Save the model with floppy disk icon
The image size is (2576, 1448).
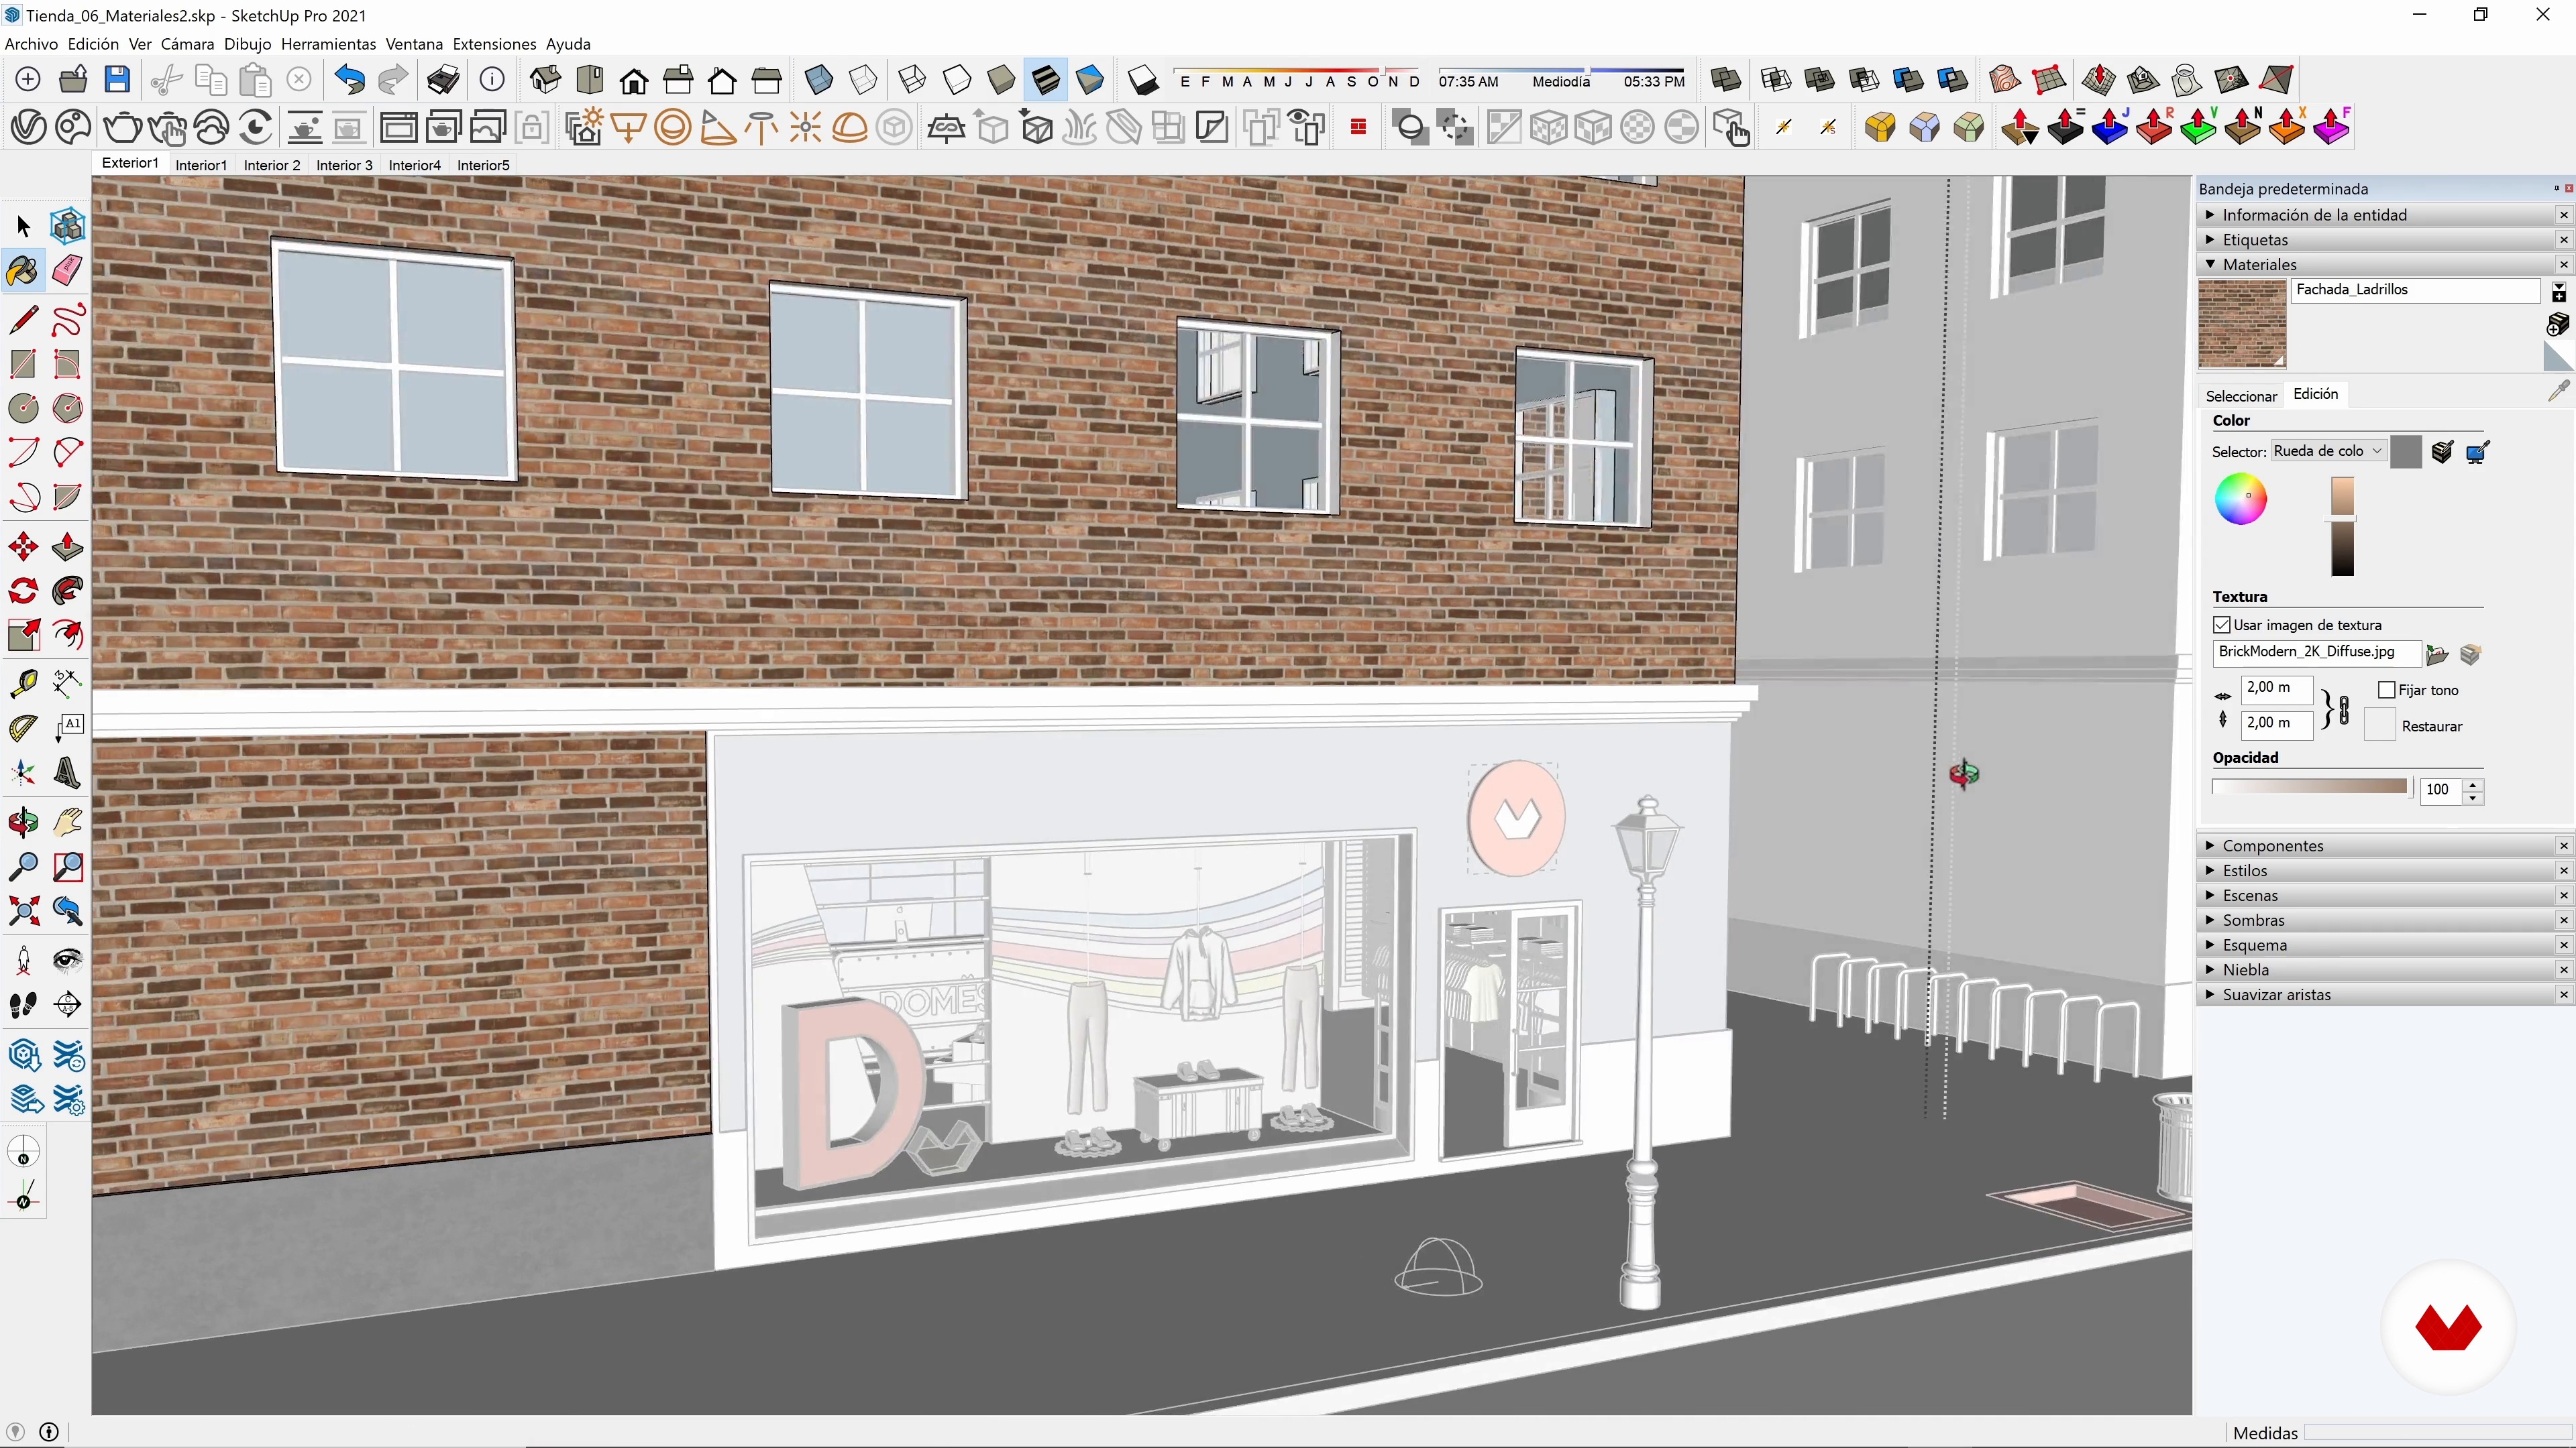click(117, 79)
